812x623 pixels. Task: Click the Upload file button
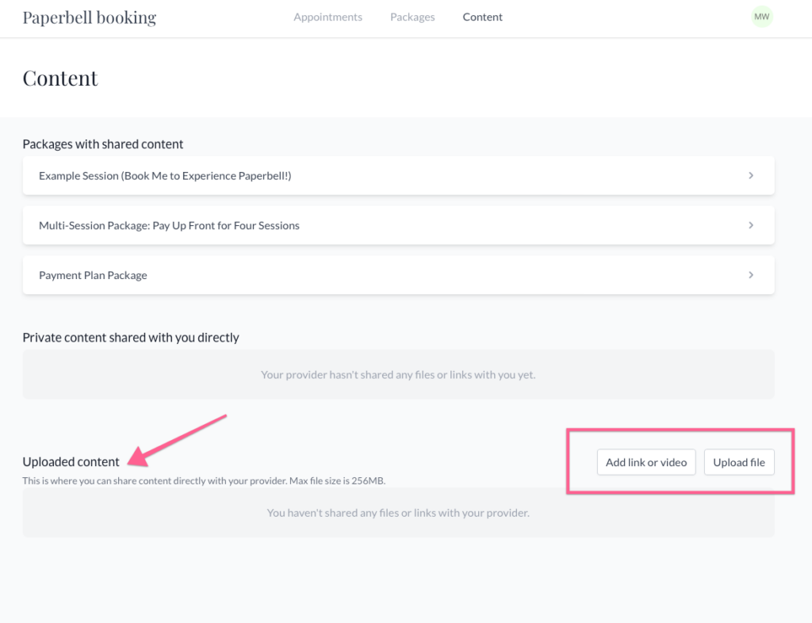tap(739, 462)
